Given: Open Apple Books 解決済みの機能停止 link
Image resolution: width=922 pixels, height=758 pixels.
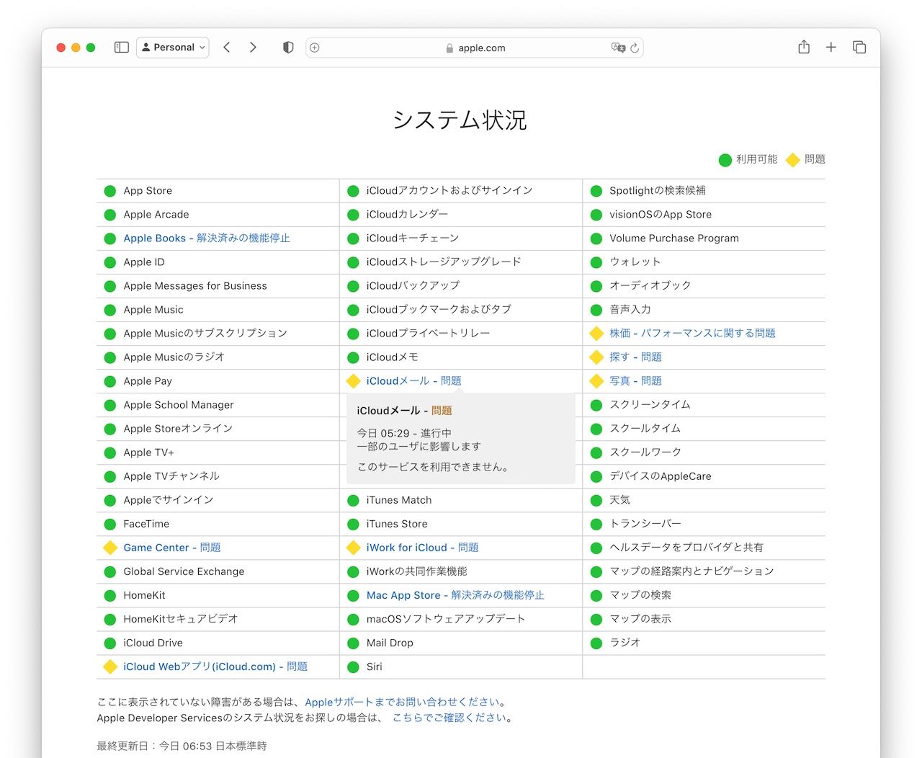Looking at the screenshot, I should coord(207,238).
